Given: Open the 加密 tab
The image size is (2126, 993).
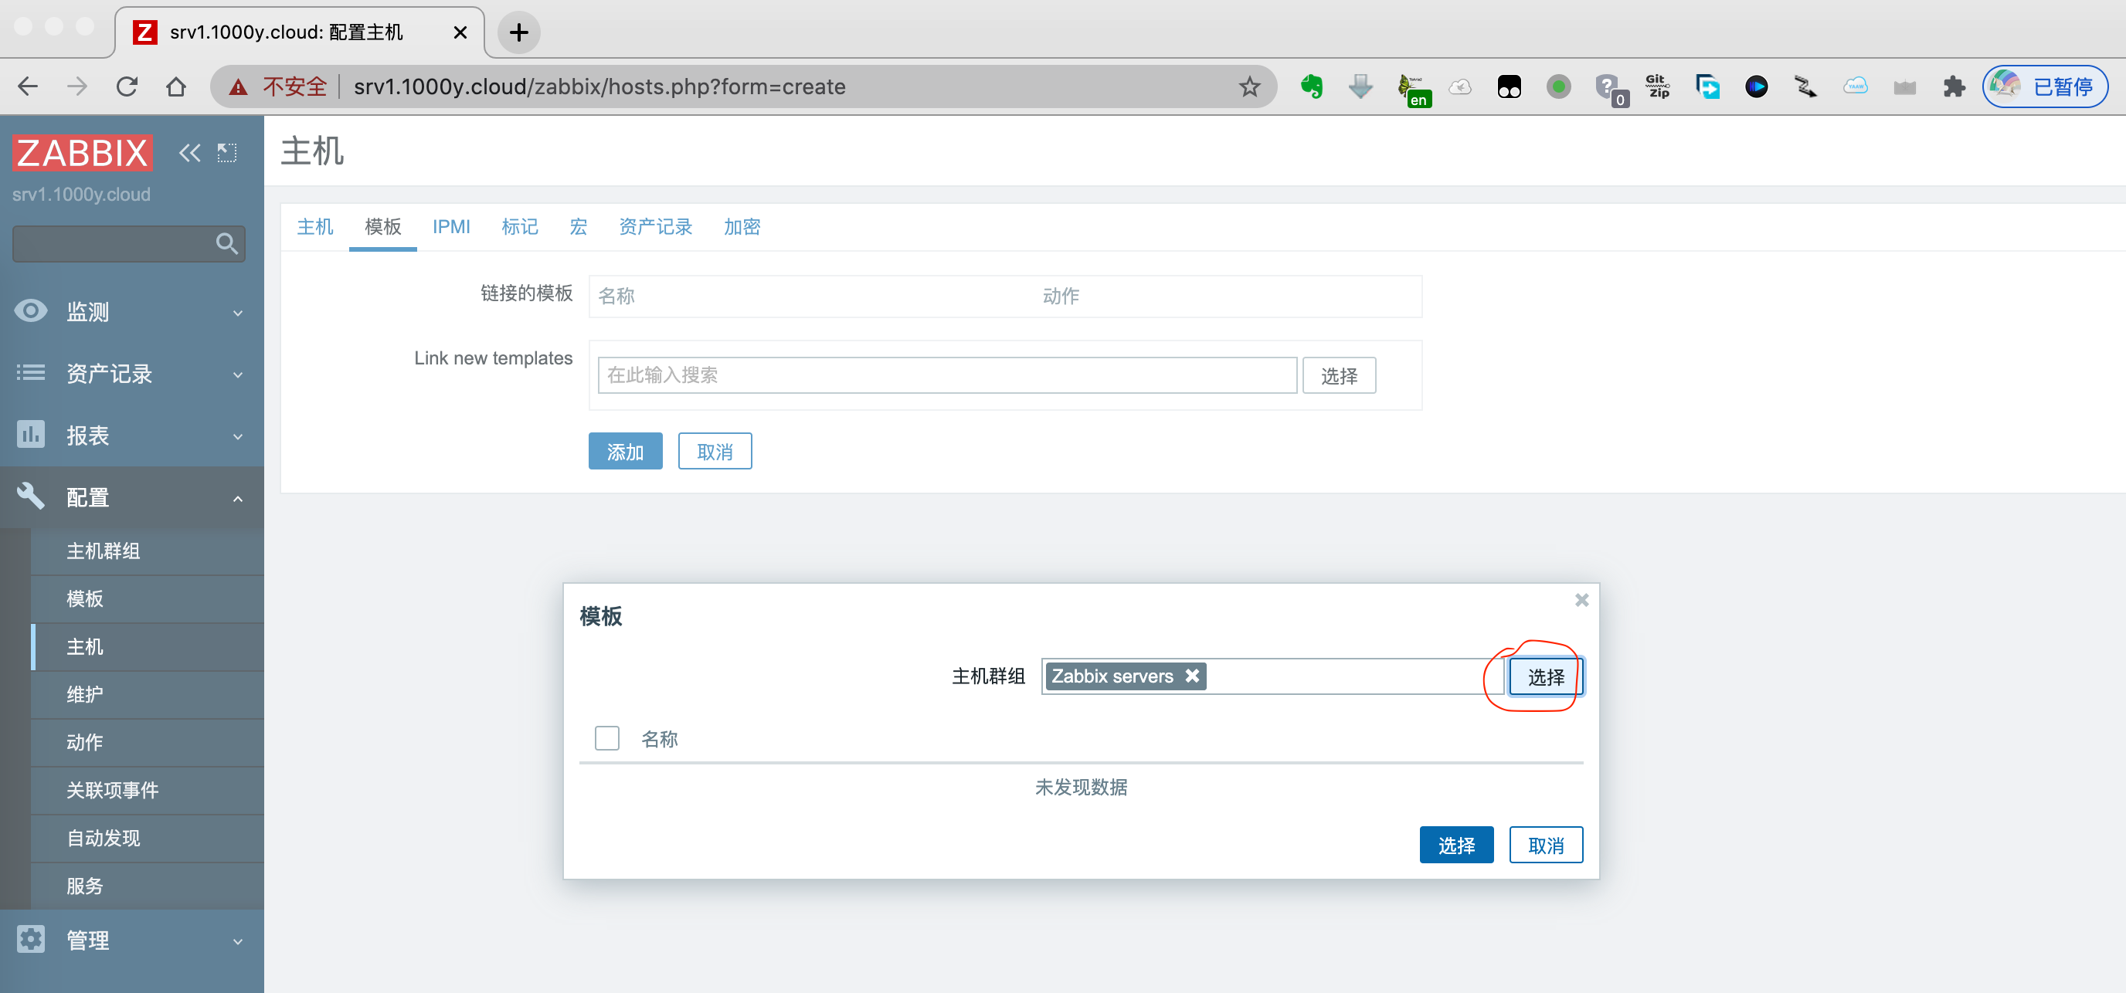Looking at the screenshot, I should pyautogui.click(x=741, y=227).
